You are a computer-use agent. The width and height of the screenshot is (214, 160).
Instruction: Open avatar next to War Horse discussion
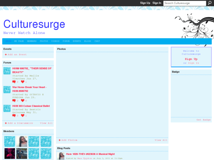point(7,90)
